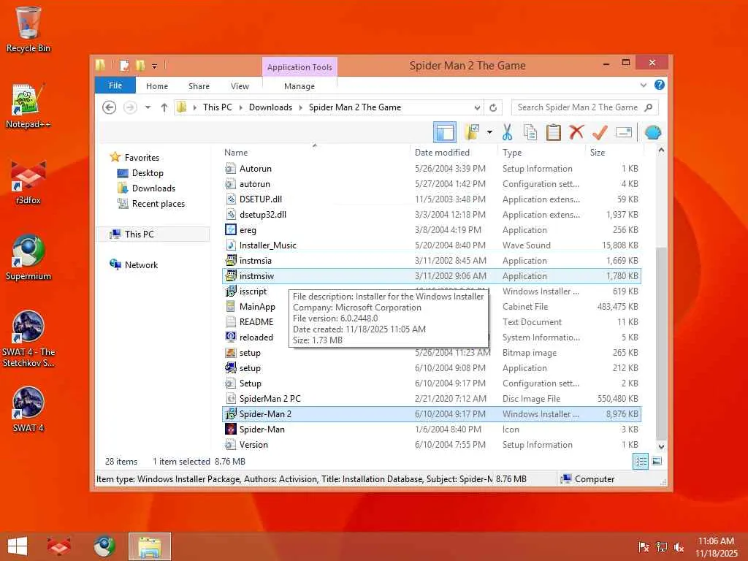Select the Application Tools contextual tab
Viewport: 748px width, 561px height.
[x=299, y=67]
